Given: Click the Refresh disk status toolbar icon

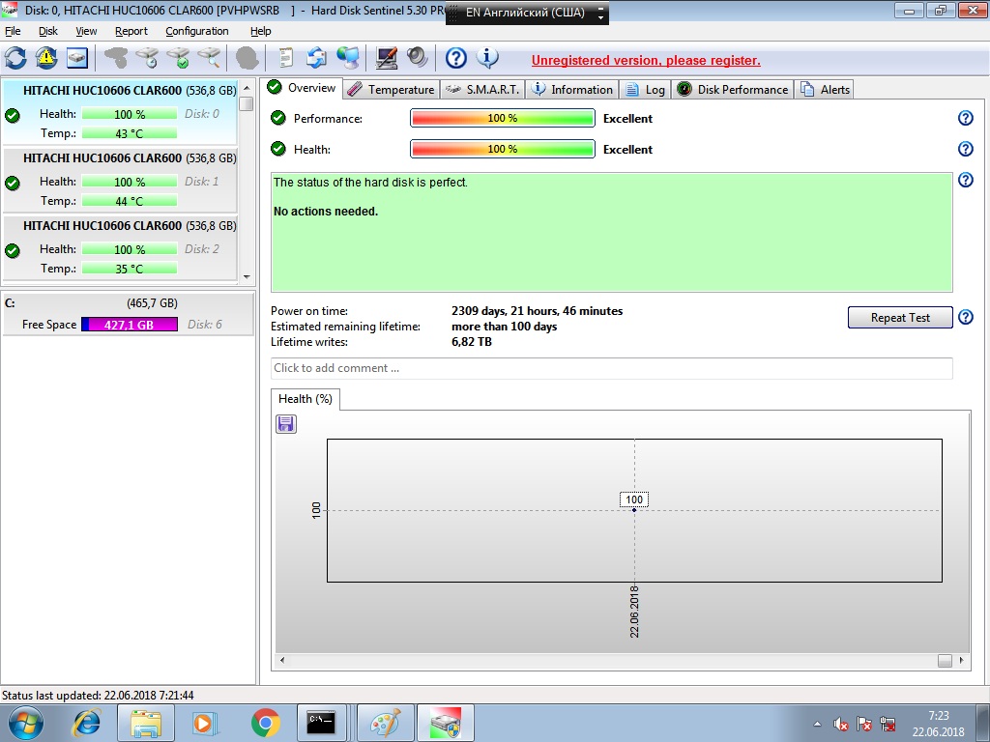Looking at the screenshot, I should (x=15, y=58).
